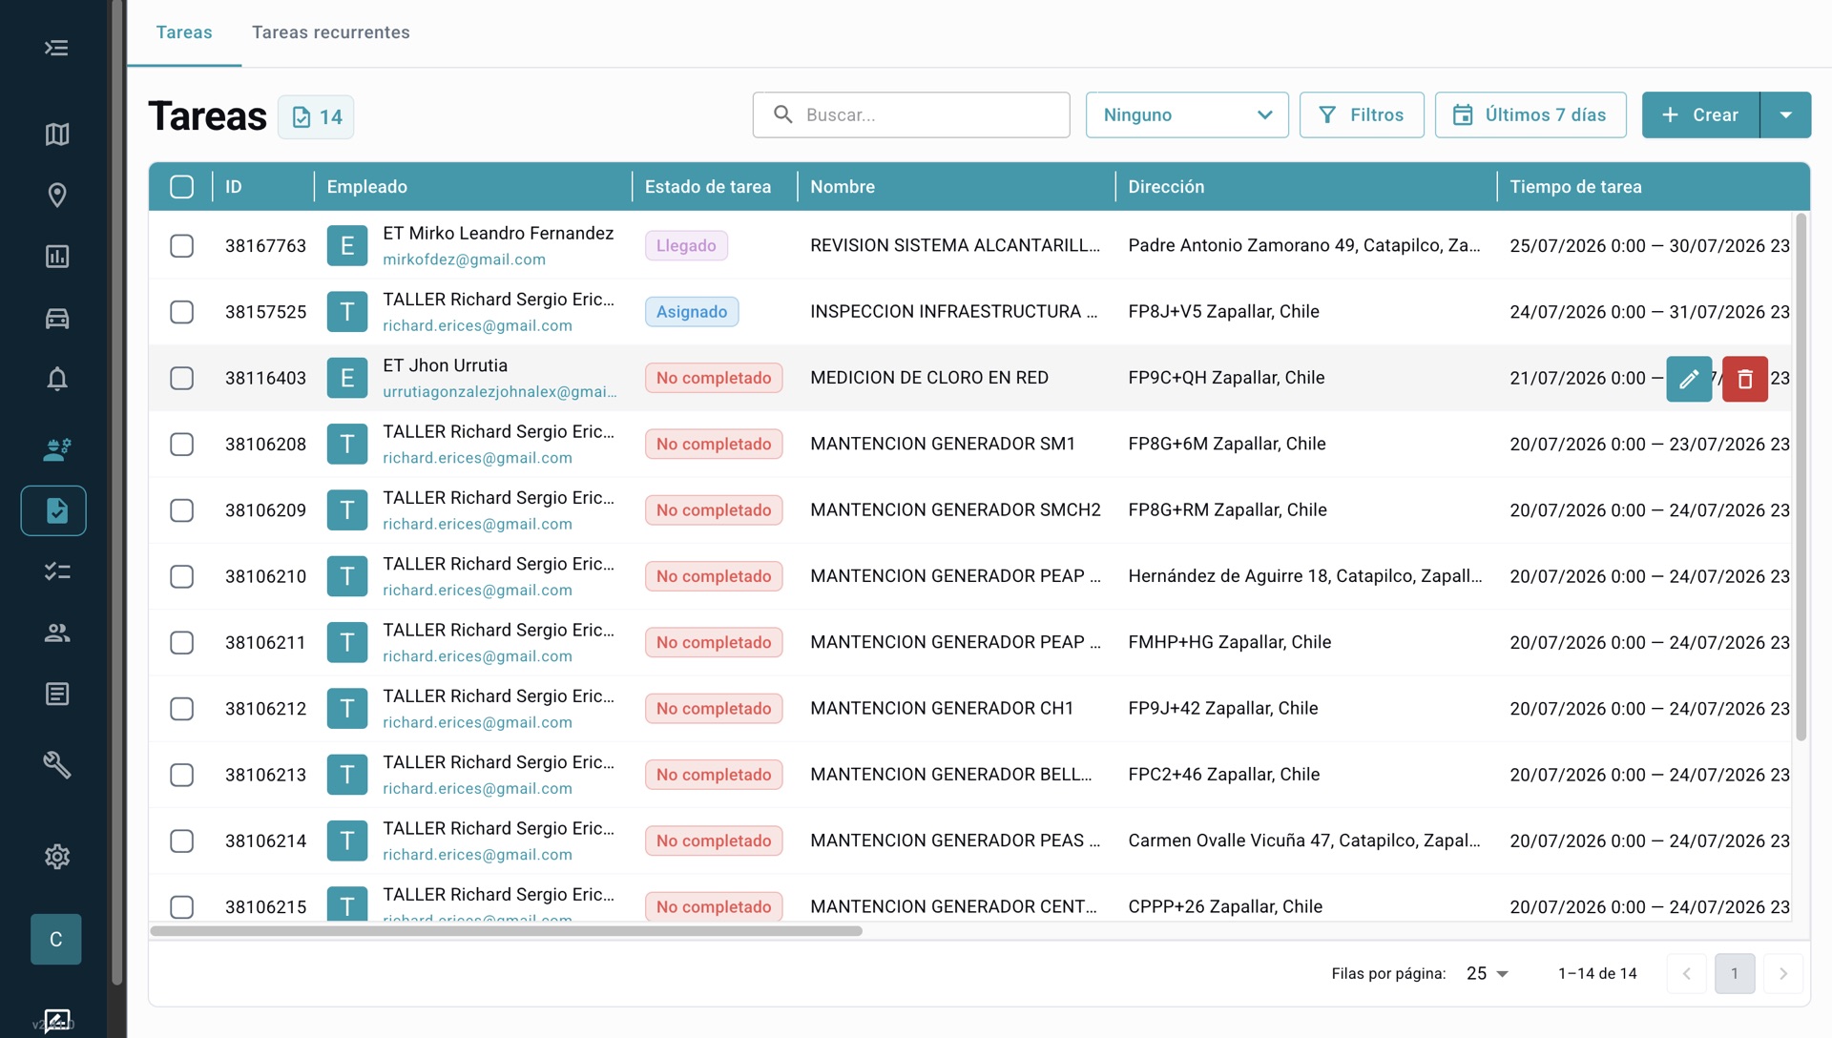Switch to Tareas recurrentes tab
The width and height of the screenshot is (1832, 1038).
coord(331,32)
